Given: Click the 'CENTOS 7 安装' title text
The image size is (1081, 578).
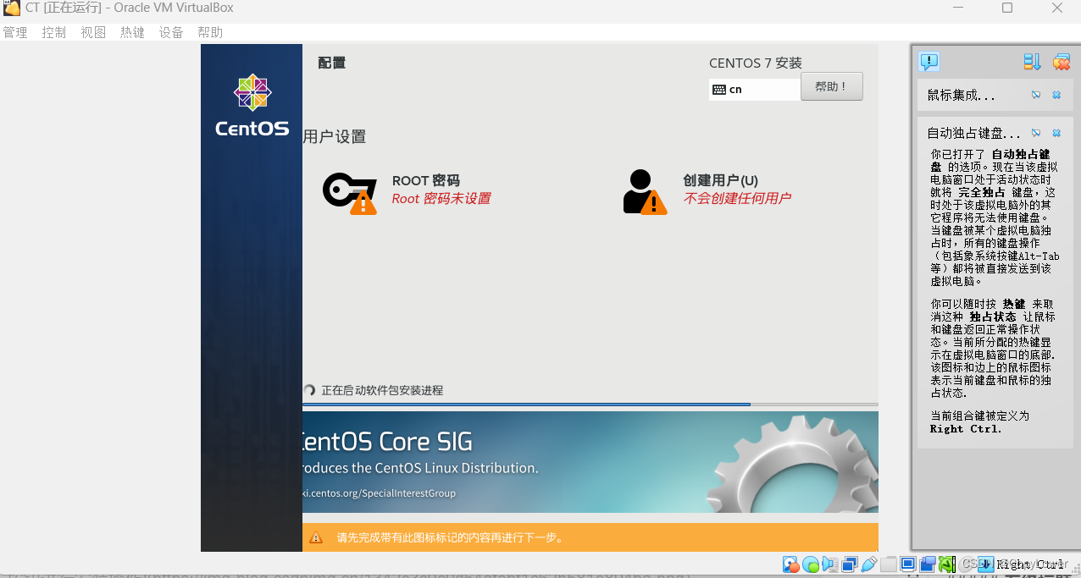Looking at the screenshot, I should (756, 63).
